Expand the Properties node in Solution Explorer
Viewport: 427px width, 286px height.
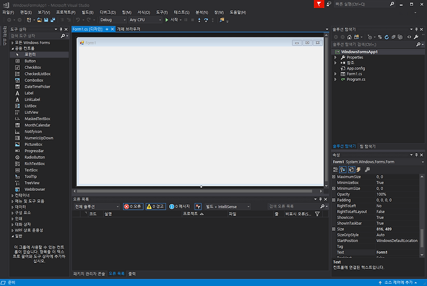(335, 58)
